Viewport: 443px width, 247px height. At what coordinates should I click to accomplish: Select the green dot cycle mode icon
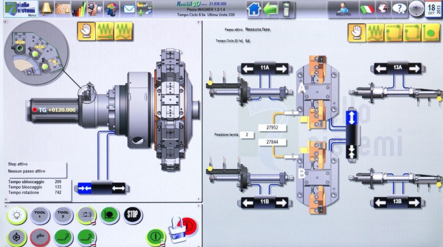click(x=430, y=33)
